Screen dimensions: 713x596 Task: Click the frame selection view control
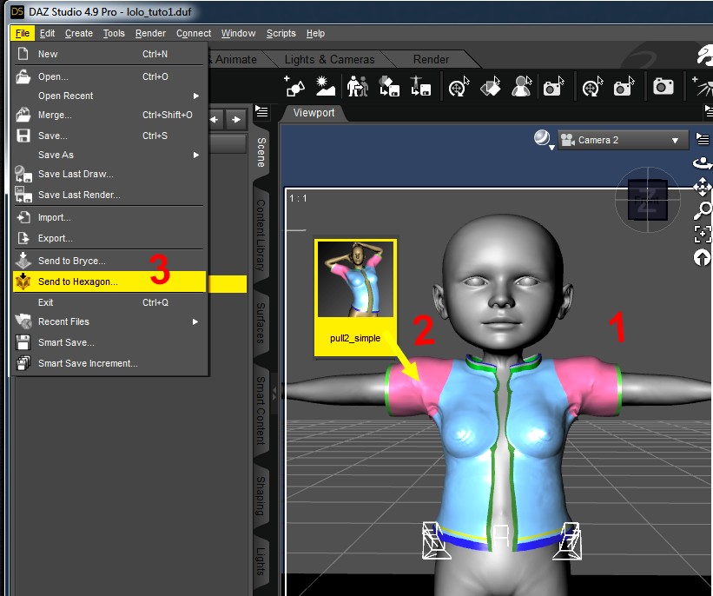pos(703,235)
